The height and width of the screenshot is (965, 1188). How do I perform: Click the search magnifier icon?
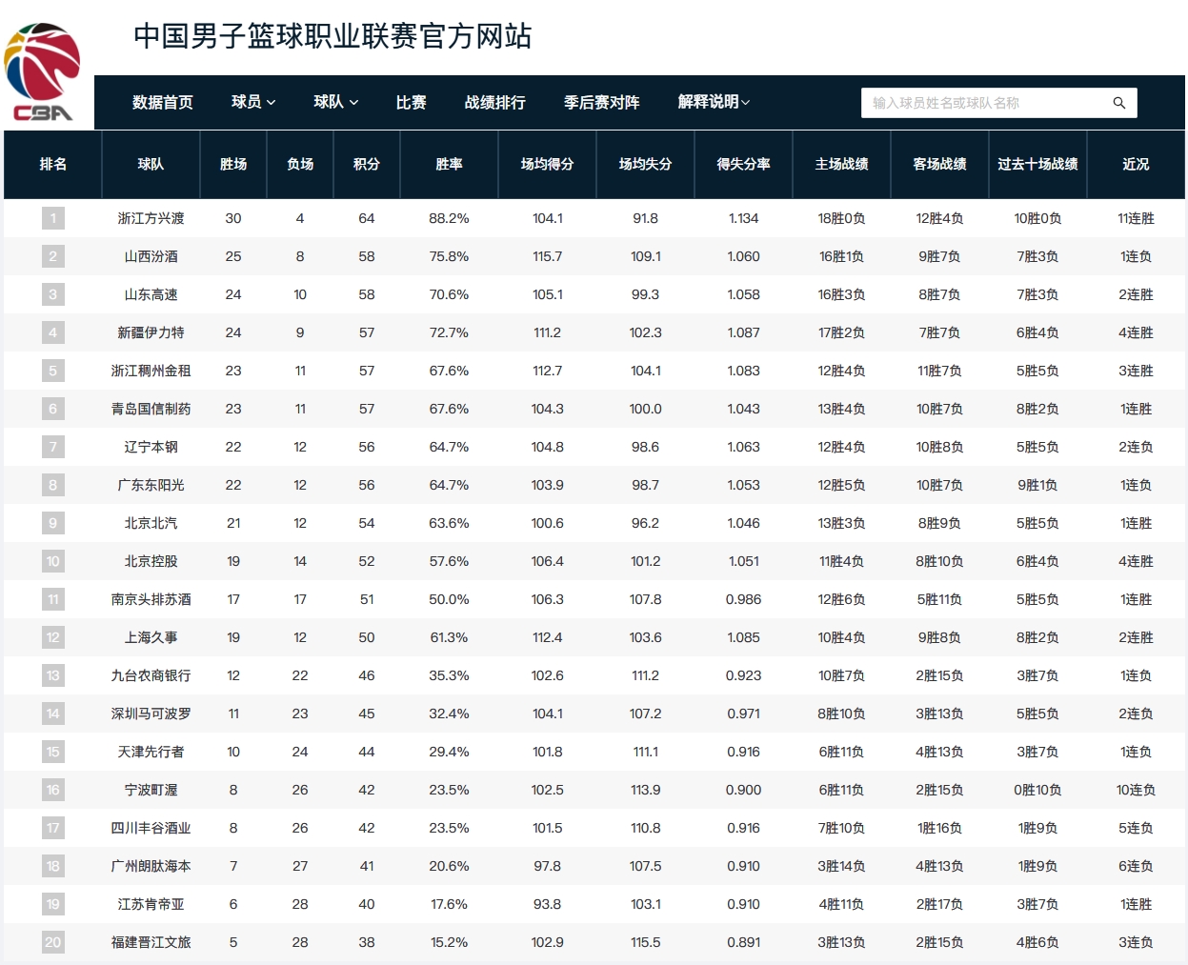pyautogui.click(x=1118, y=103)
